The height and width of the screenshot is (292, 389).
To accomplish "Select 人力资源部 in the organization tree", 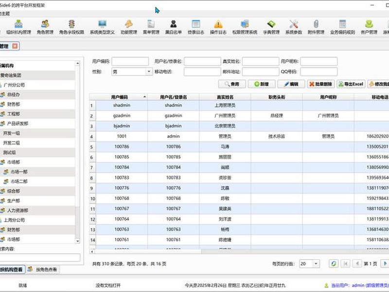I will click(x=18, y=210).
